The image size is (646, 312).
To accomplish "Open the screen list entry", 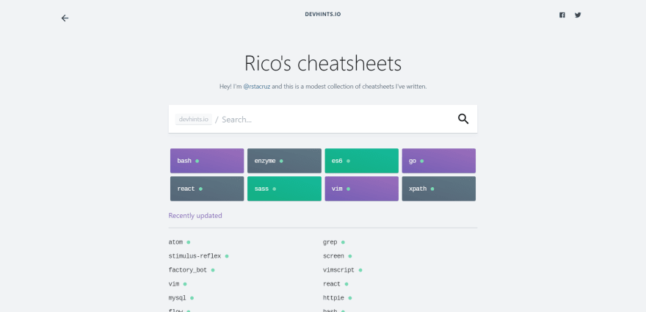I will coord(338,256).
